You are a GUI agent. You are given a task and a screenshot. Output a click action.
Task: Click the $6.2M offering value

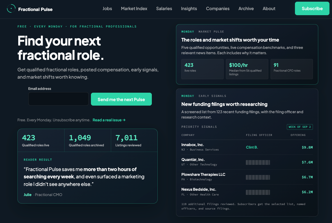[307, 192]
